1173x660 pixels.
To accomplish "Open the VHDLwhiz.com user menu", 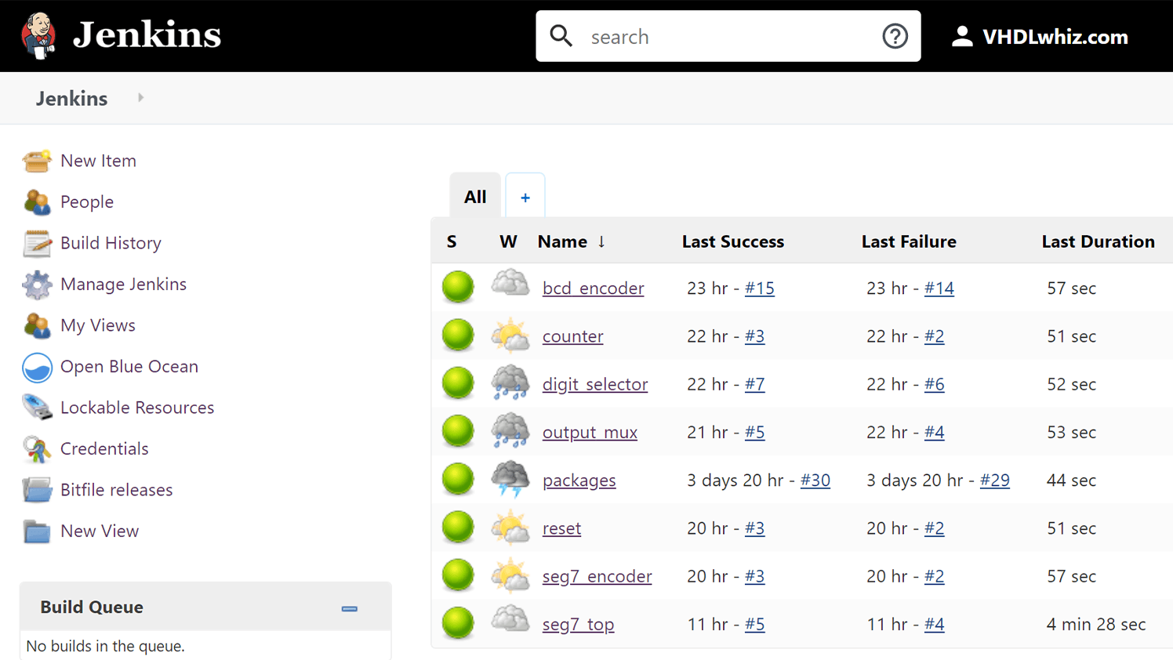I will tap(1039, 35).
